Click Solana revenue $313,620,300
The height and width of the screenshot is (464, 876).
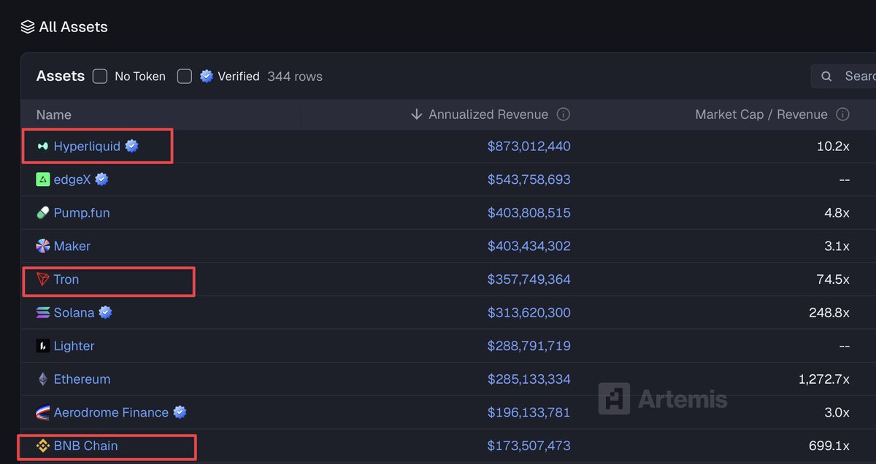[x=529, y=313]
